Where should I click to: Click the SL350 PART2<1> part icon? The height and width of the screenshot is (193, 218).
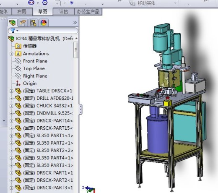[18, 143]
